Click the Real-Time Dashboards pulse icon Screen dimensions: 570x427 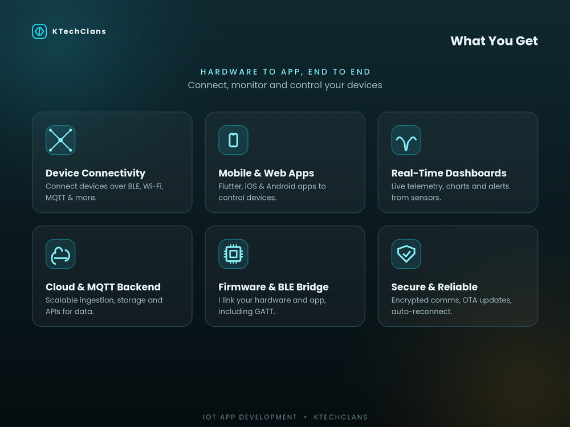406,140
